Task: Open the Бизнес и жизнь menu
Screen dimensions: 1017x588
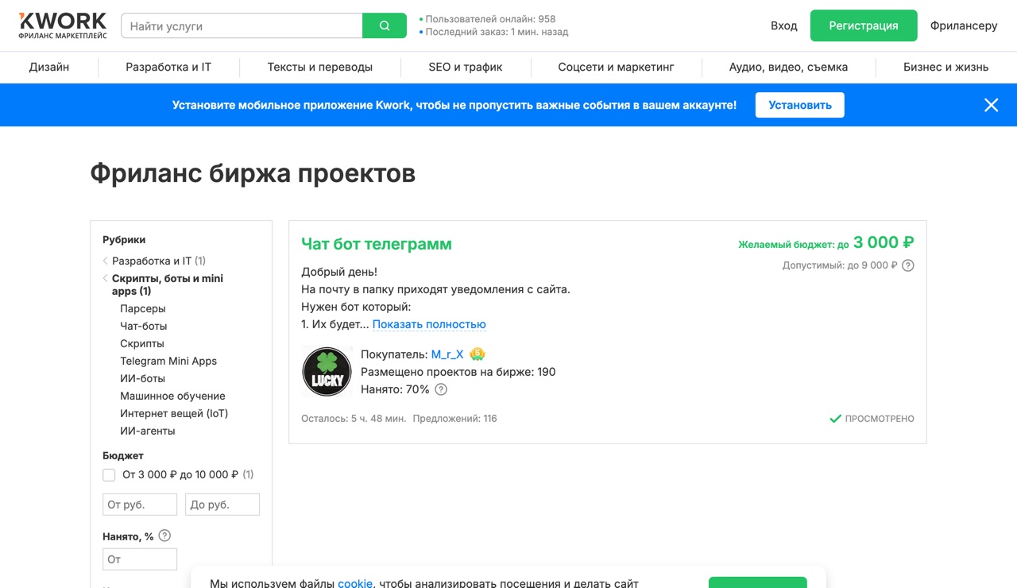Action: point(945,67)
